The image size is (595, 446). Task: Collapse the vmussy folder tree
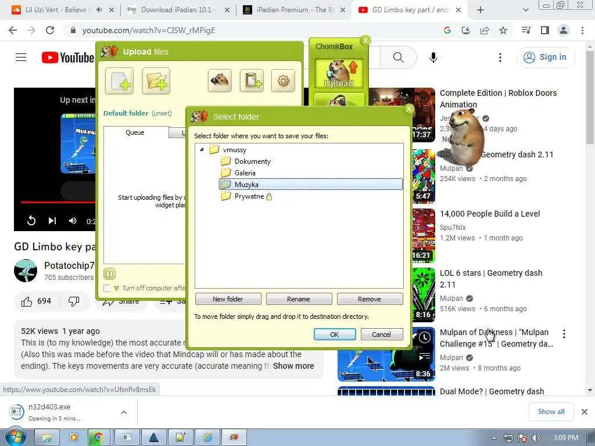point(202,149)
